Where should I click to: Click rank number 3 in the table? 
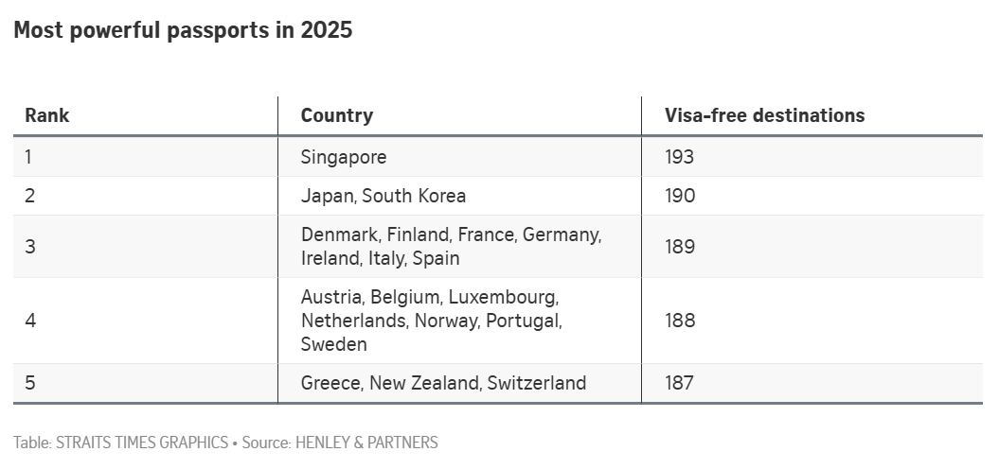click(x=29, y=246)
